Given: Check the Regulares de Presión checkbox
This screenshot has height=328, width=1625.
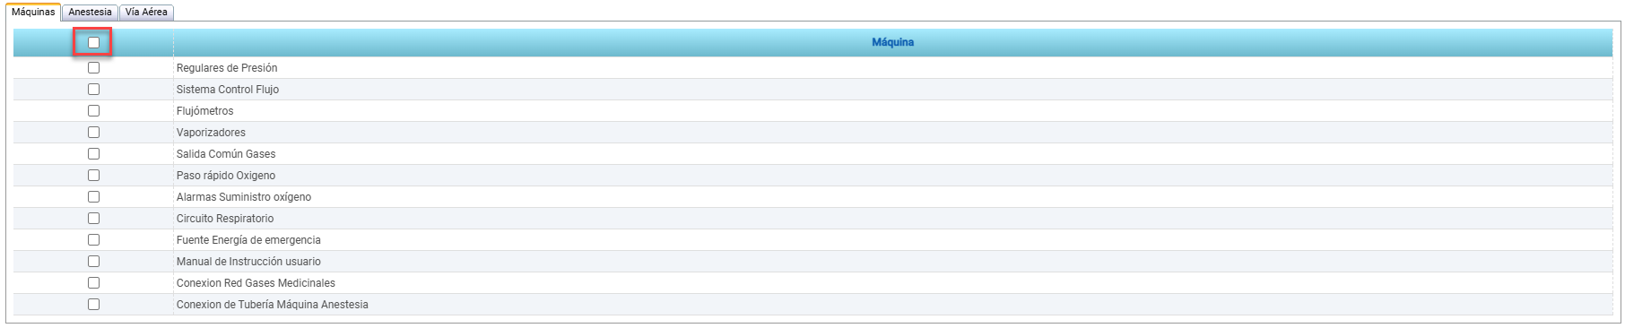Looking at the screenshot, I should tap(93, 67).
